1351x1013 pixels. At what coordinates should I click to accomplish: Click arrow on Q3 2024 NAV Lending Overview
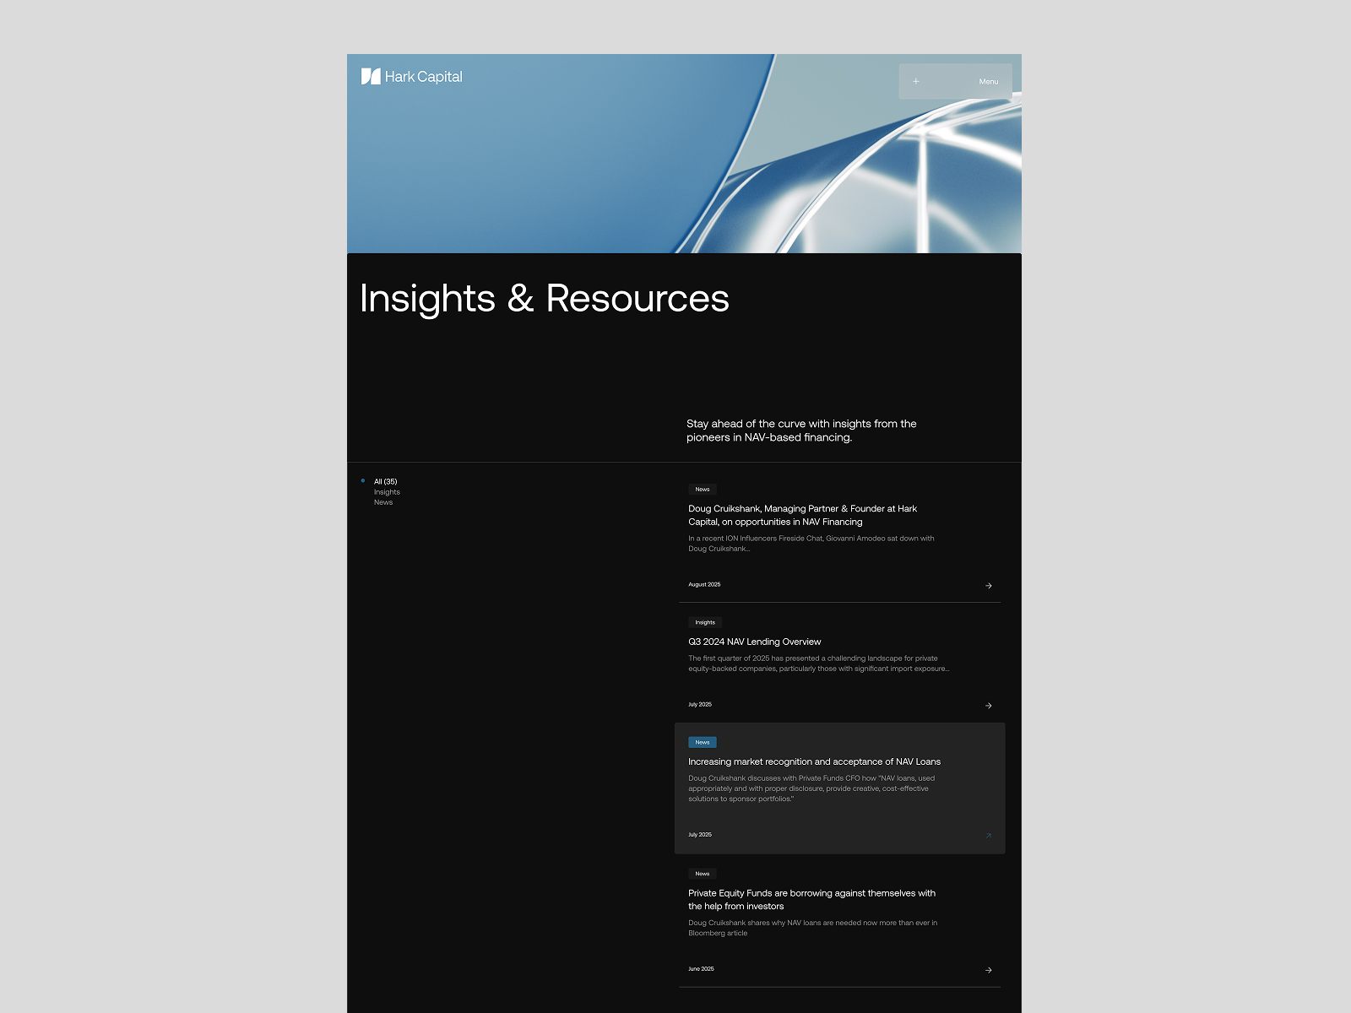[988, 706]
